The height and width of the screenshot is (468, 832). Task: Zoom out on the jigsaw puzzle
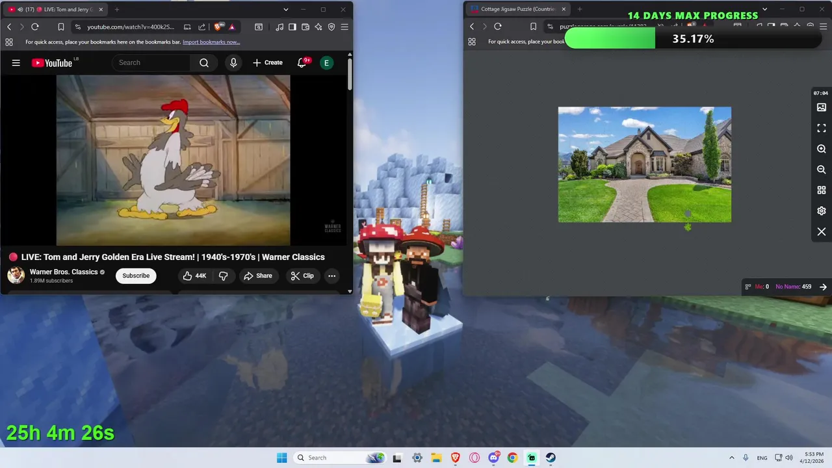(x=822, y=170)
